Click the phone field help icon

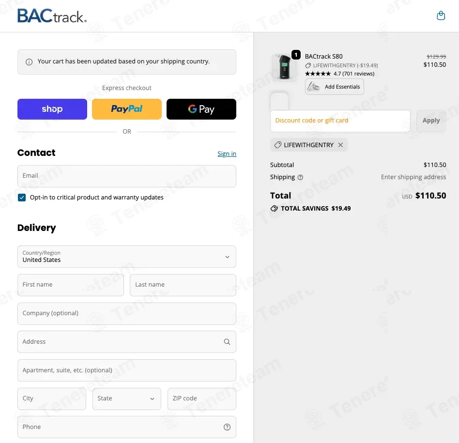(227, 427)
